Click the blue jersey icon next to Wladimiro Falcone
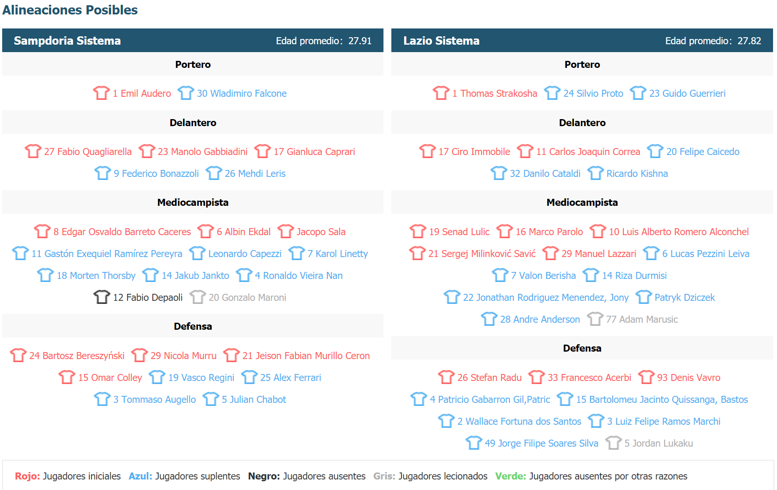Screen dimensions: 777x490 pos(186,93)
